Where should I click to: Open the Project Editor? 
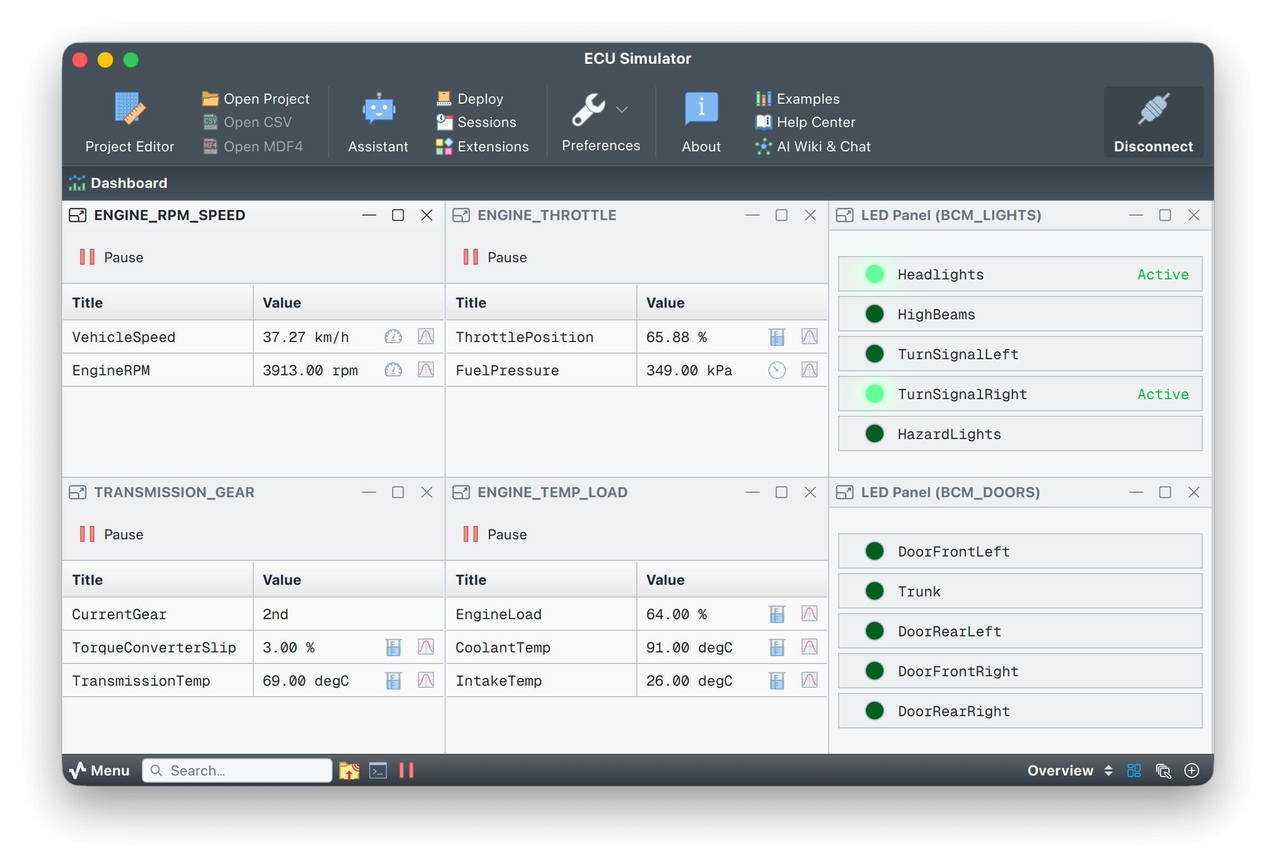pyautogui.click(x=130, y=122)
